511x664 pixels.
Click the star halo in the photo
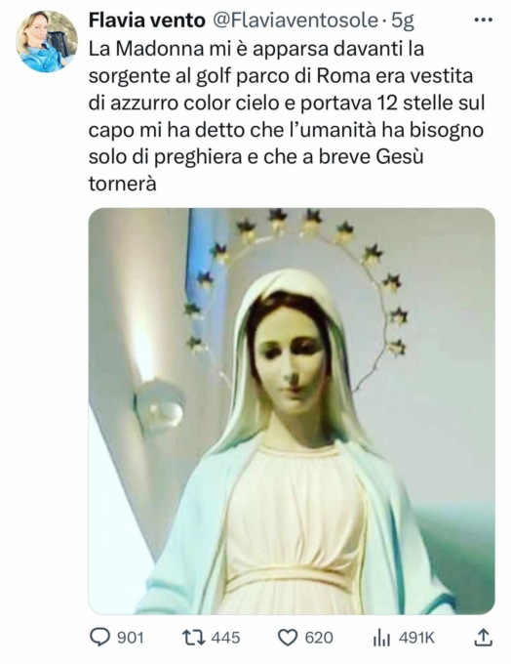[296, 271]
